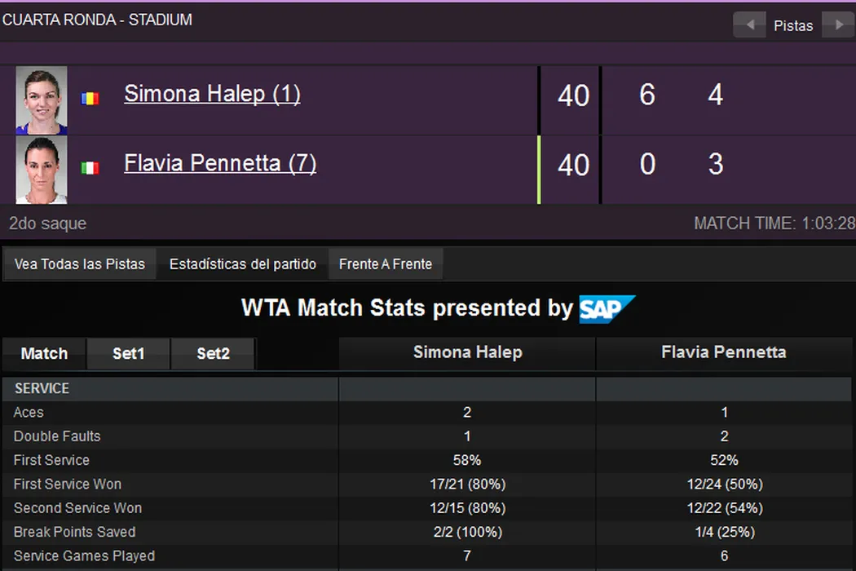The width and height of the screenshot is (856, 571).
Task: Click the Flavia Pennetta stats column header
Action: click(724, 353)
